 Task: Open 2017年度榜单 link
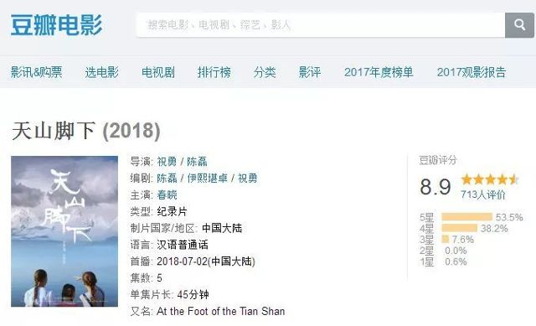379,72
